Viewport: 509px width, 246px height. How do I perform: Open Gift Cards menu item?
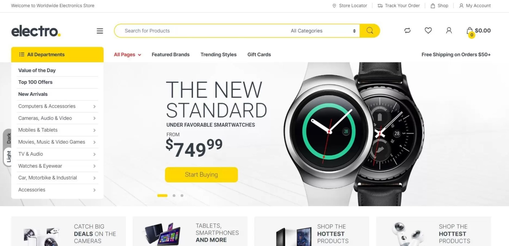point(259,55)
